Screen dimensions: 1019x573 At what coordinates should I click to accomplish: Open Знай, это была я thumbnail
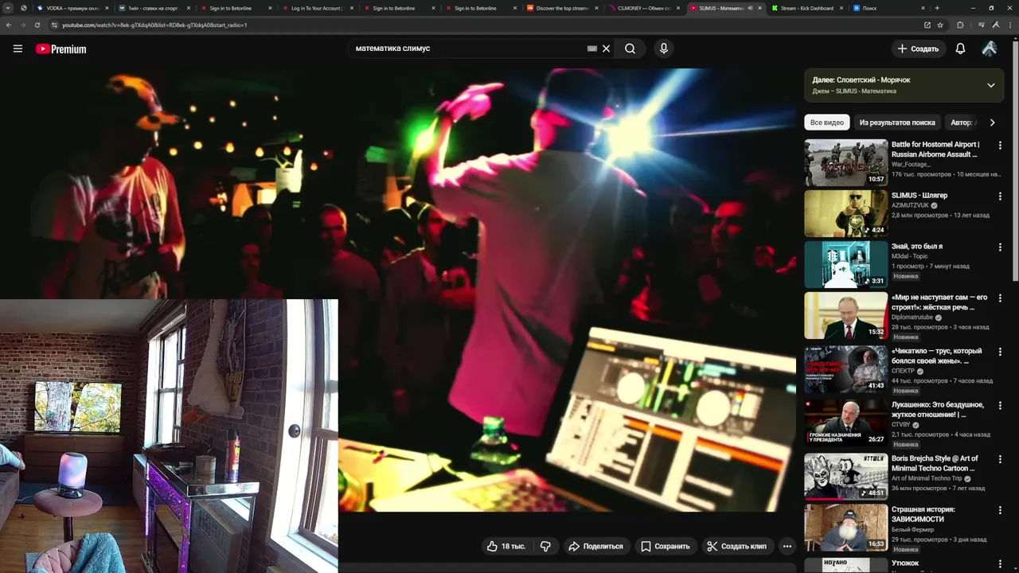click(x=845, y=264)
